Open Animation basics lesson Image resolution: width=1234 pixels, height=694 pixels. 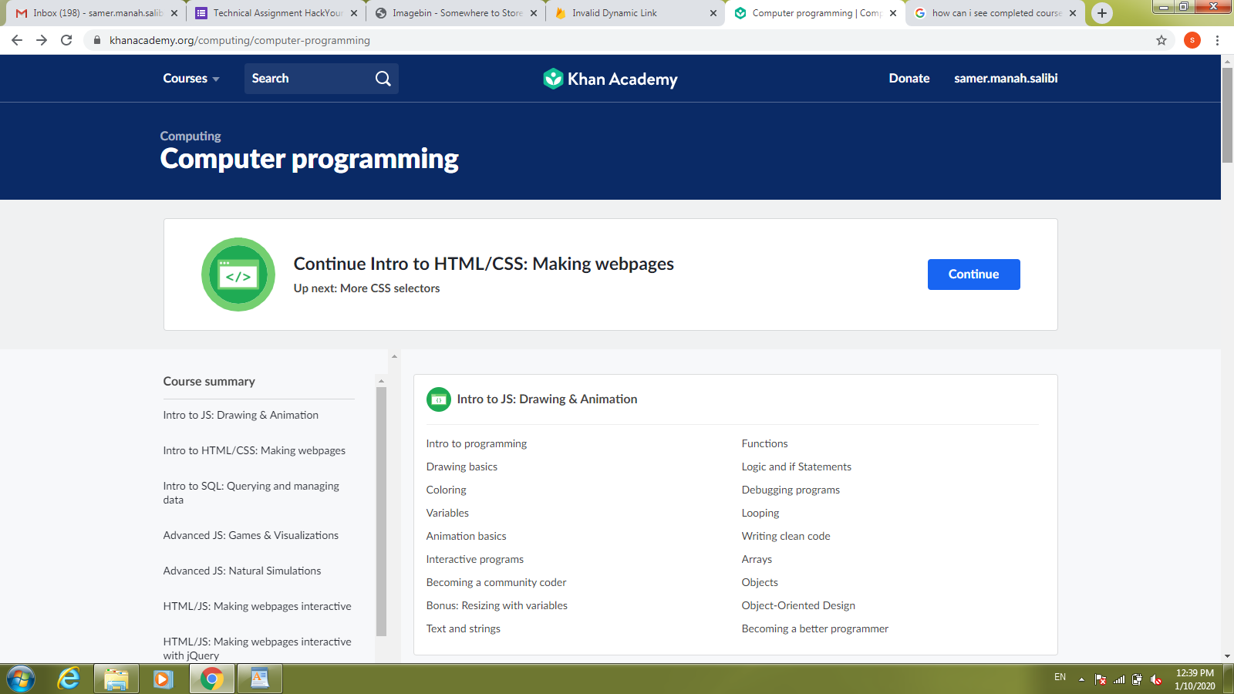pos(467,537)
